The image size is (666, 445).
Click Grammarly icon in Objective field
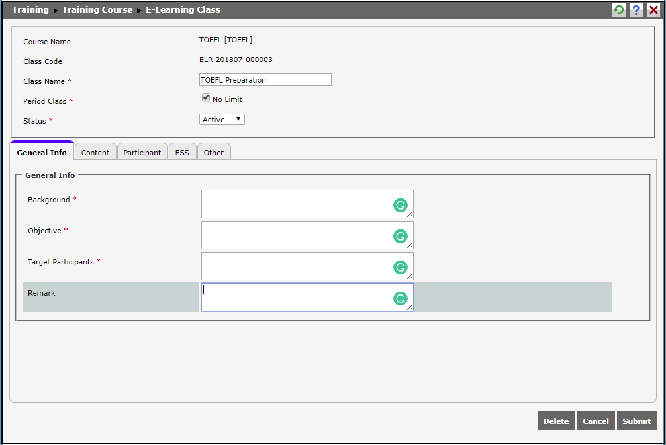tap(400, 236)
